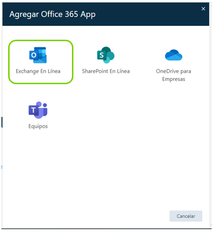
Task: Select the SharePoint En Línea text label
Action: 106,71
